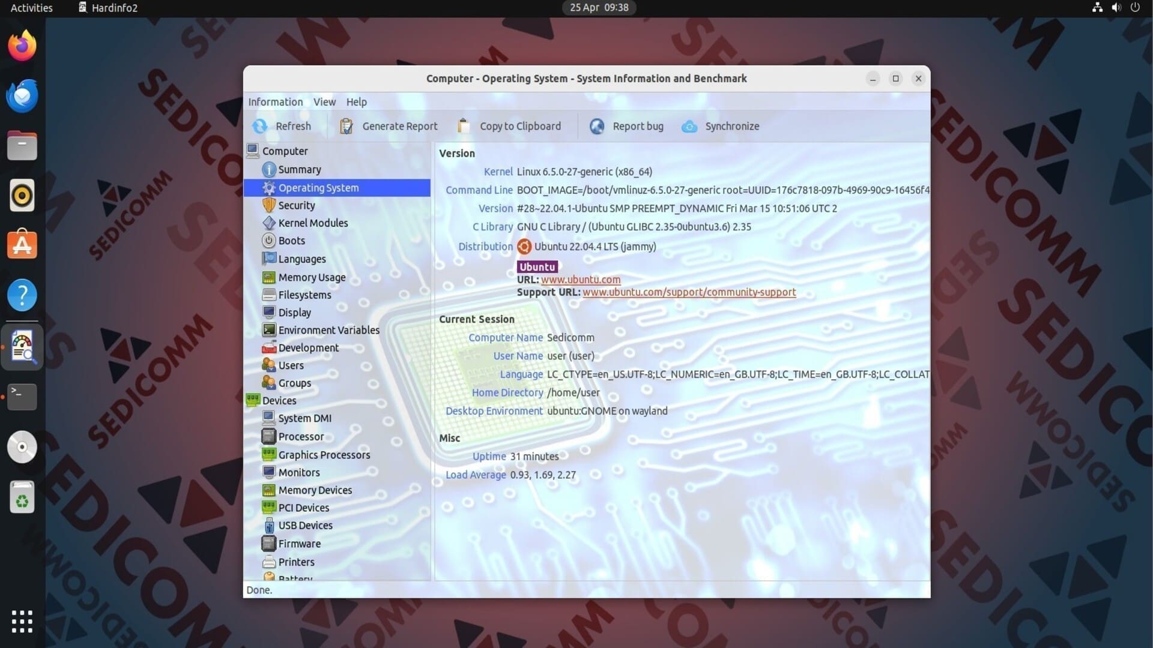Click the Synchronize cloud icon
Image resolution: width=1153 pixels, height=648 pixels.
[x=689, y=126]
